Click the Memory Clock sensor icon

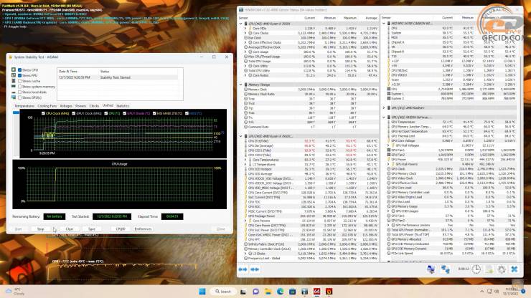pyautogui.click(x=246, y=90)
